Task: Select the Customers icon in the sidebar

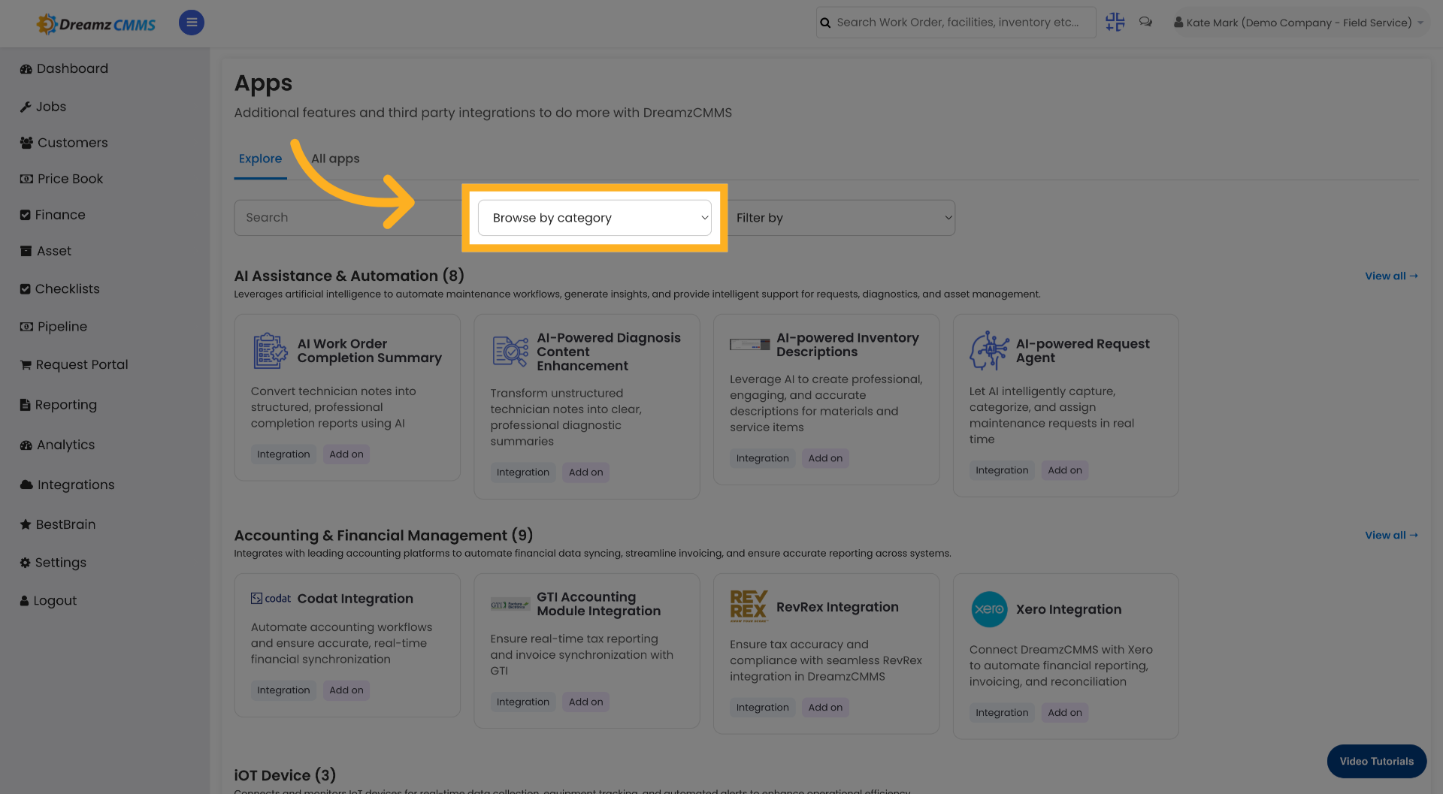Action: click(25, 142)
